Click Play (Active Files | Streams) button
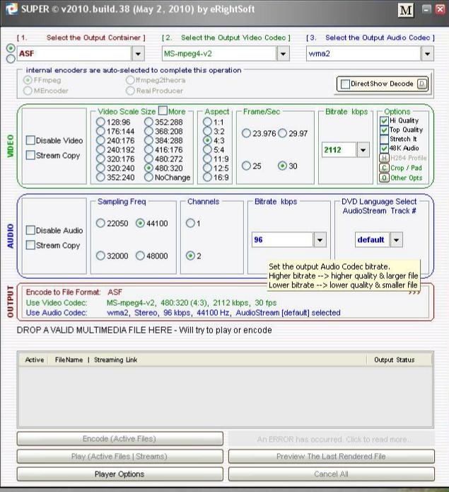Screen dimensions: 449x492 click(x=120, y=456)
